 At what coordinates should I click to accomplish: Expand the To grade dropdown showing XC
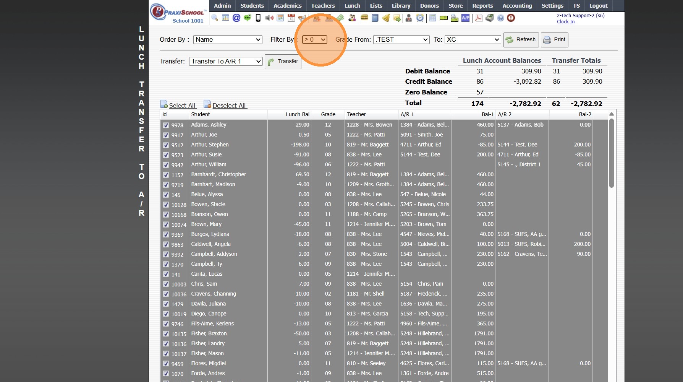point(473,39)
